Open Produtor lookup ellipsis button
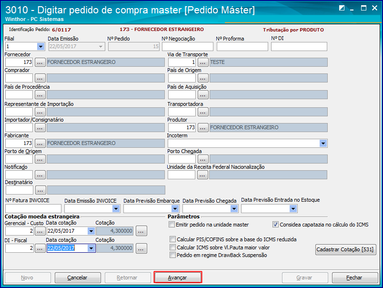The width and height of the screenshot is (383, 288). (203, 128)
